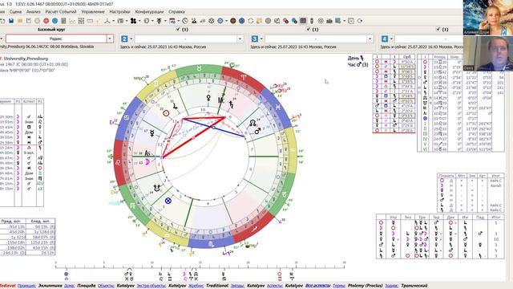Click the Термы link in status bar

click(339, 286)
